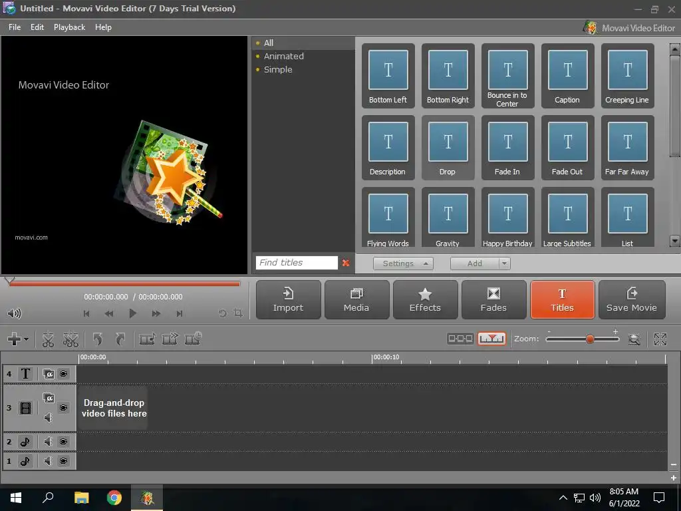Click the clip speed arrows icon
The image size is (681, 511).
click(170, 339)
